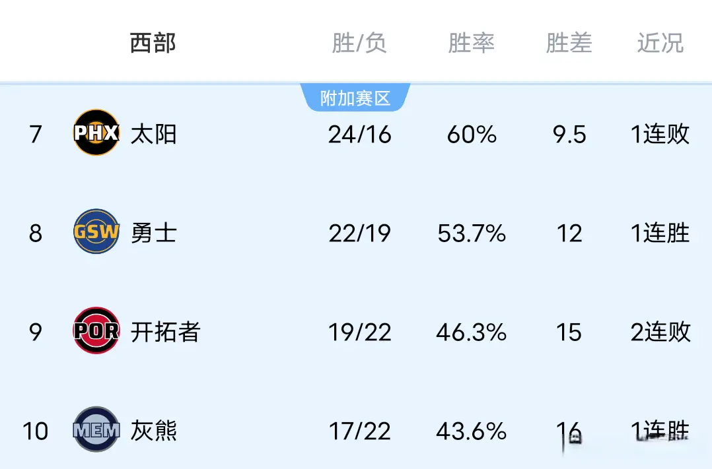Open the 勇士 team name link
Viewport: 712px width, 469px height.
tap(153, 233)
